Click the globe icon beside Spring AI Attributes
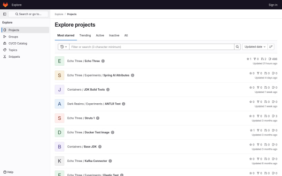This screenshot has width=282, height=176. [x=133, y=75]
